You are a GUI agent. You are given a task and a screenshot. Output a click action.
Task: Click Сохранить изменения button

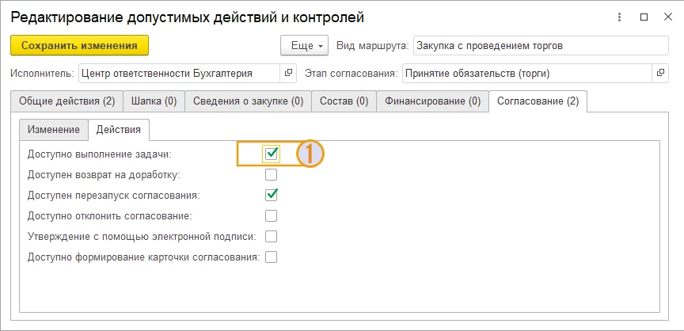(x=79, y=45)
